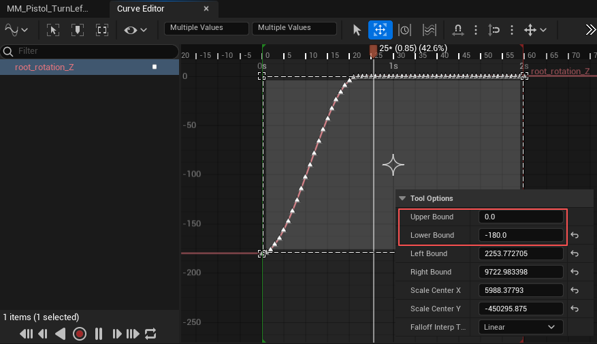Select the highlighted transform tool
Image resolution: width=597 pixels, height=344 pixels.
tap(380, 30)
